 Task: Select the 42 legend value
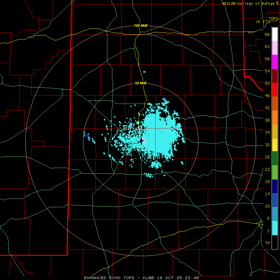pos(267,108)
